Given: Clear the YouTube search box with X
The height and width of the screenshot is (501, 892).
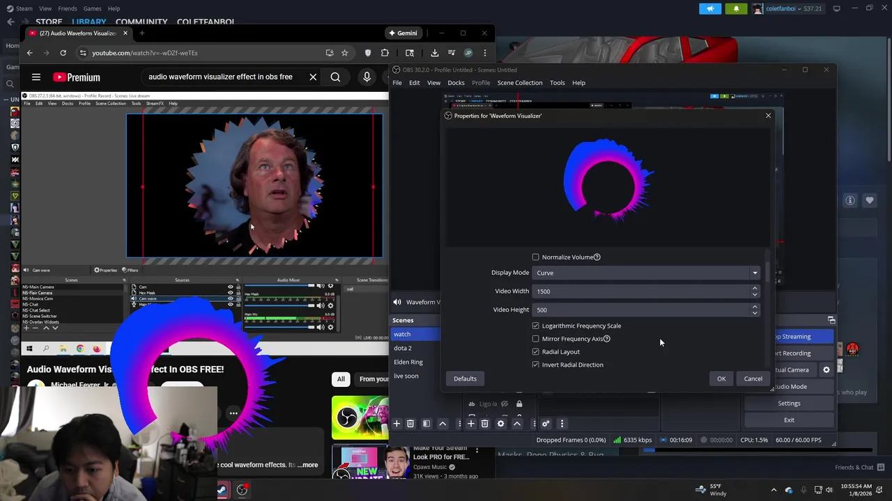Looking at the screenshot, I should click(x=313, y=77).
